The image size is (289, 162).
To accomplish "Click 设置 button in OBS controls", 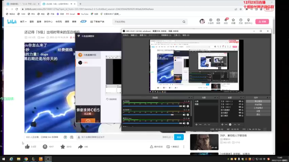I will 258,111.
